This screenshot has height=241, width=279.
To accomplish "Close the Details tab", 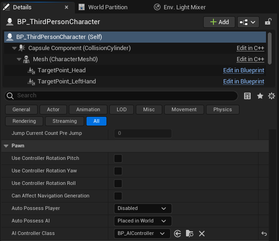I will 66,7.
